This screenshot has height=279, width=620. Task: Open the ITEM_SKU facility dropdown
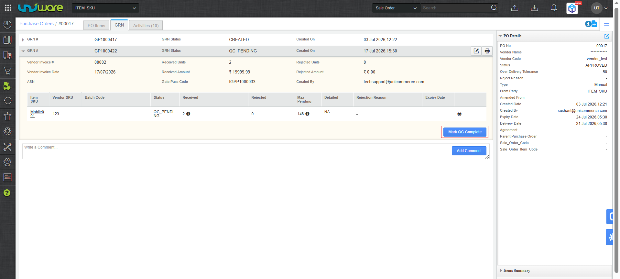tap(105, 8)
